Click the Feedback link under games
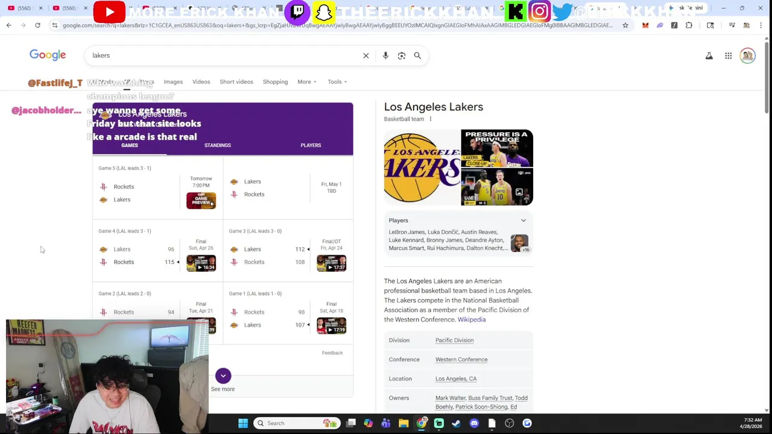The height and width of the screenshot is (434, 772). point(332,353)
